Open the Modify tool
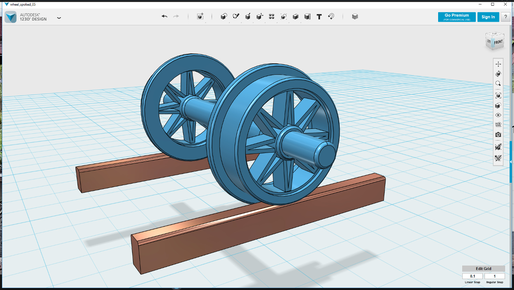Image resolution: width=514 pixels, height=290 pixels. [x=260, y=16]
